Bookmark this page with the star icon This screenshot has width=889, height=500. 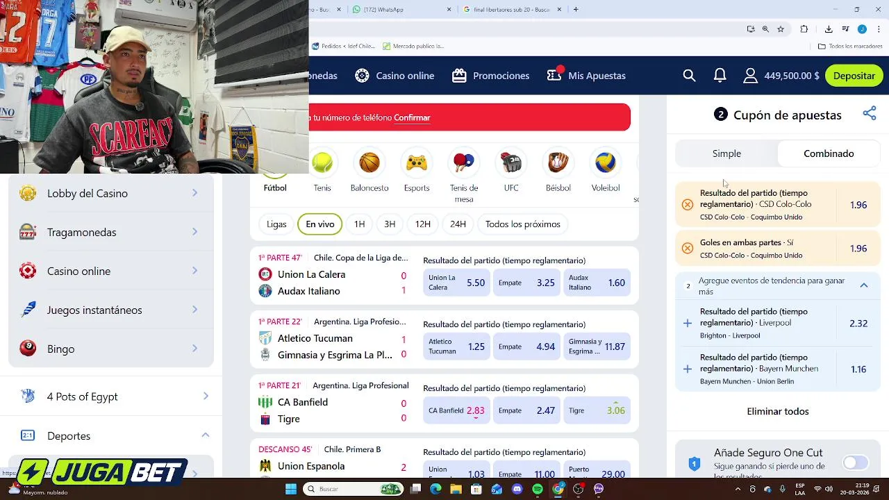pos(781,29)
